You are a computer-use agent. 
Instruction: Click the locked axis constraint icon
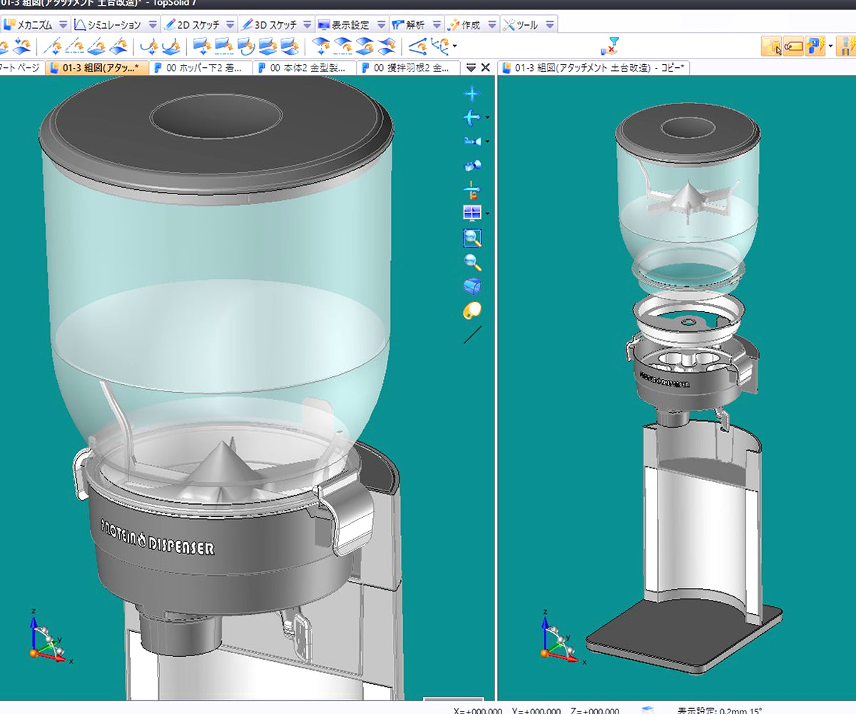tap(472, 190)
